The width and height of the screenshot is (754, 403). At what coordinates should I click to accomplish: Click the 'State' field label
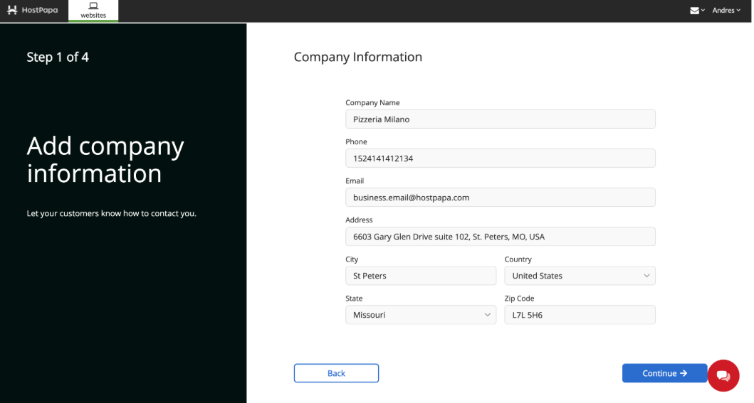tap(354, 299)
